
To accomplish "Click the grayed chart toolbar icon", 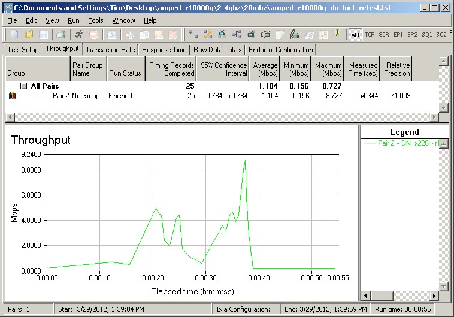I will [x=323, y=35].
